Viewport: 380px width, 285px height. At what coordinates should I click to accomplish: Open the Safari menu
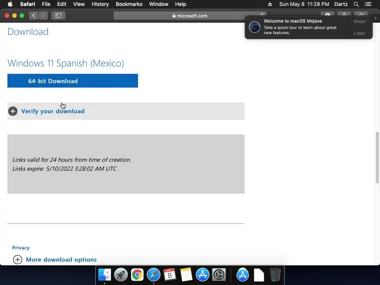[27, 4]
